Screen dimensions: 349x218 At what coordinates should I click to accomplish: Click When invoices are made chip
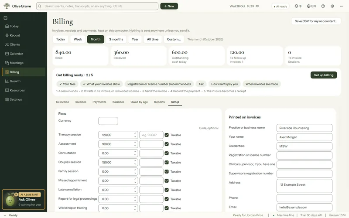(x=262, y=84)
